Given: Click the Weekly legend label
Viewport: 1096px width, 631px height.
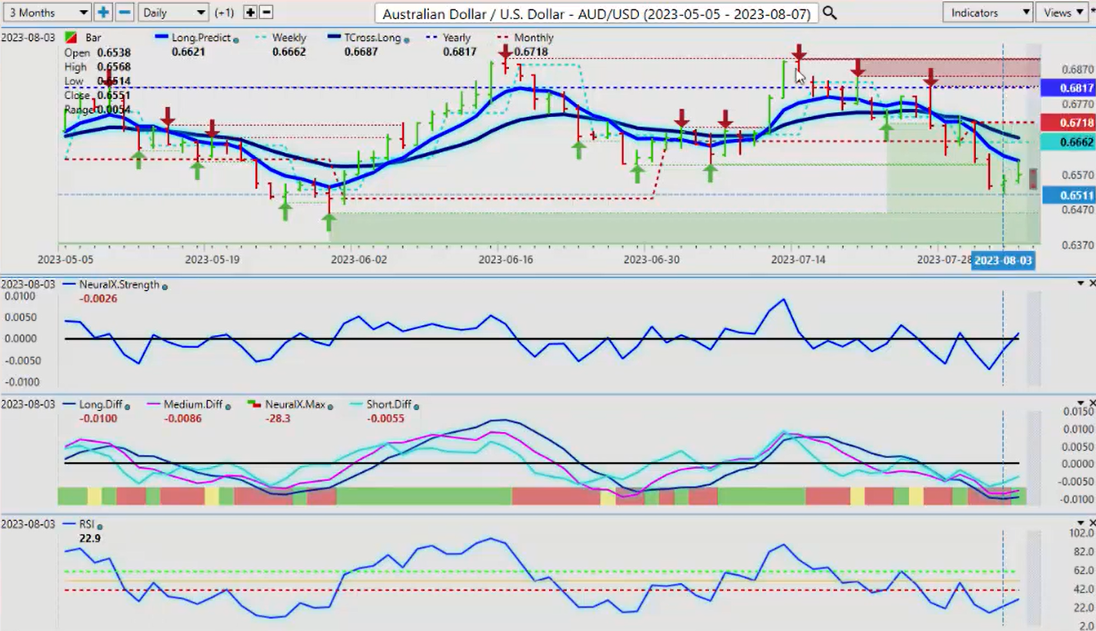Looking at the screenshot, I should (290, 38).
